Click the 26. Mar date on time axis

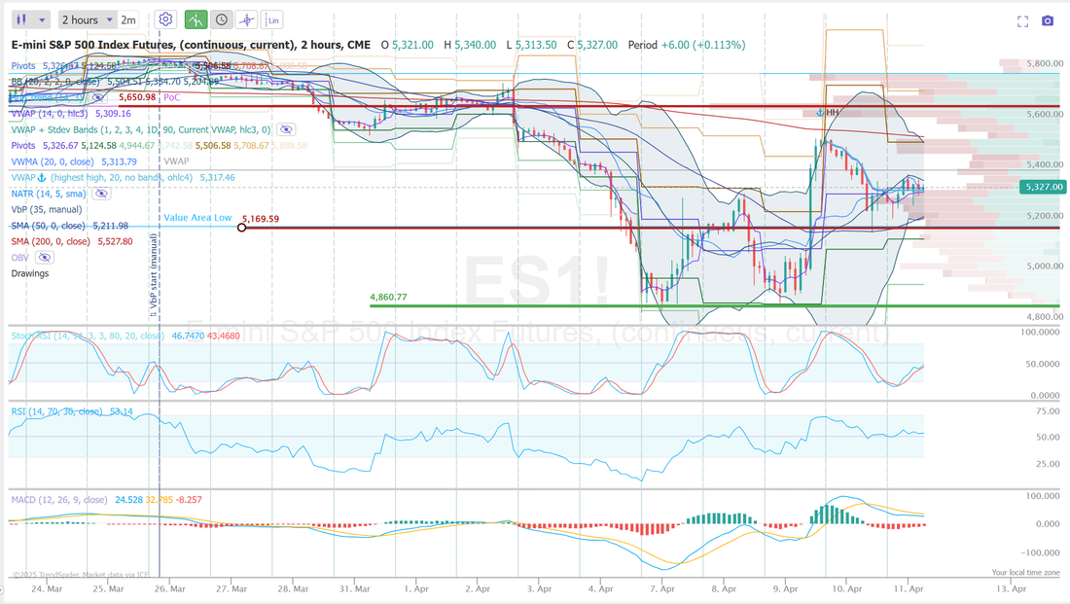pyautogui.click(x=169, y=588)
